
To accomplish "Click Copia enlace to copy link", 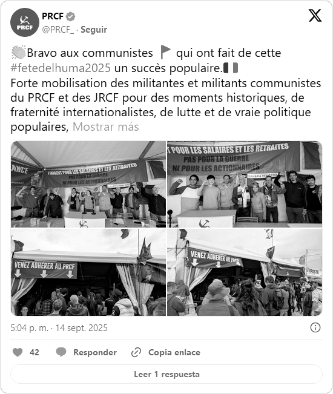I will point(174,352).
